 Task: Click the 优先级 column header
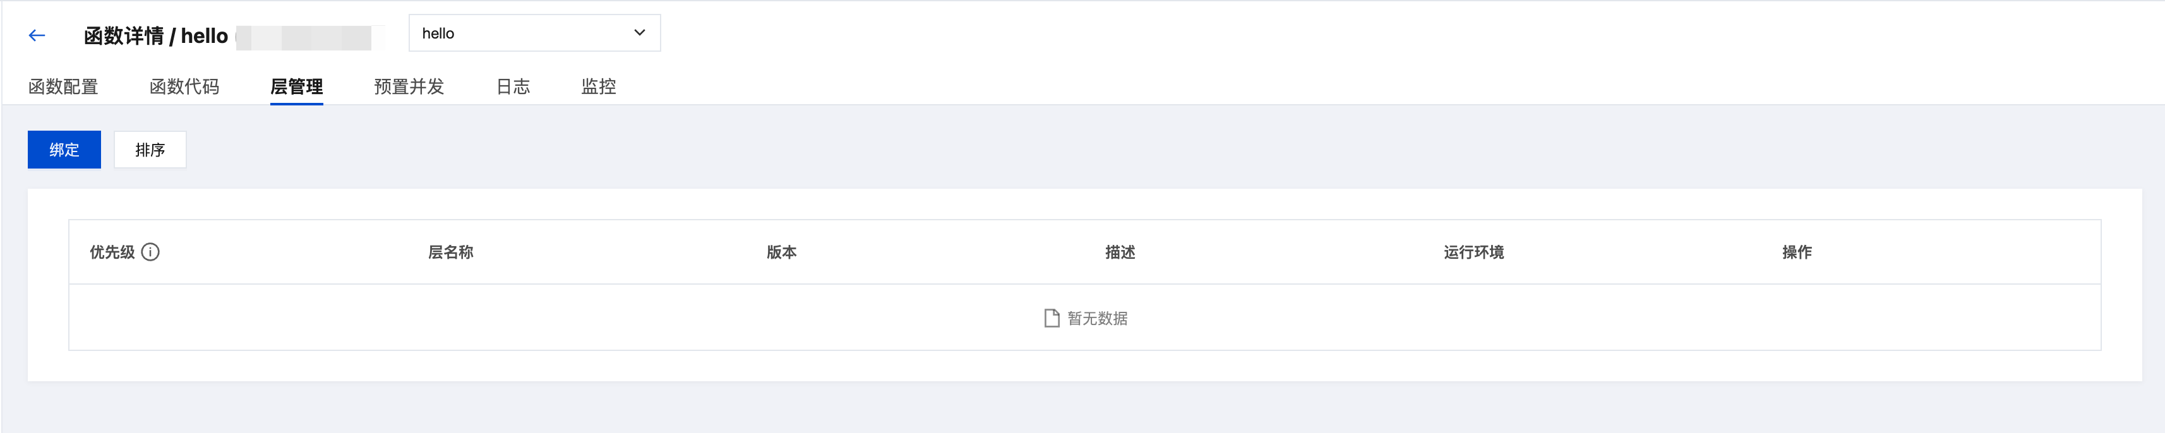point(112,252)
